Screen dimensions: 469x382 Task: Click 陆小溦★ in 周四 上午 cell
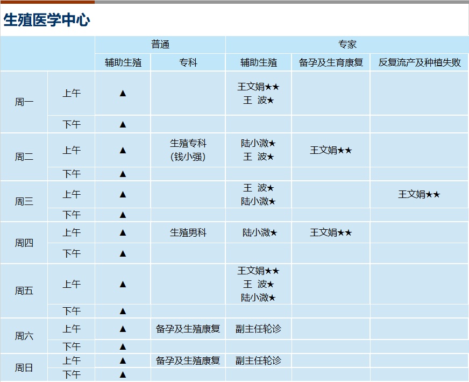click(x=260, y=232)
